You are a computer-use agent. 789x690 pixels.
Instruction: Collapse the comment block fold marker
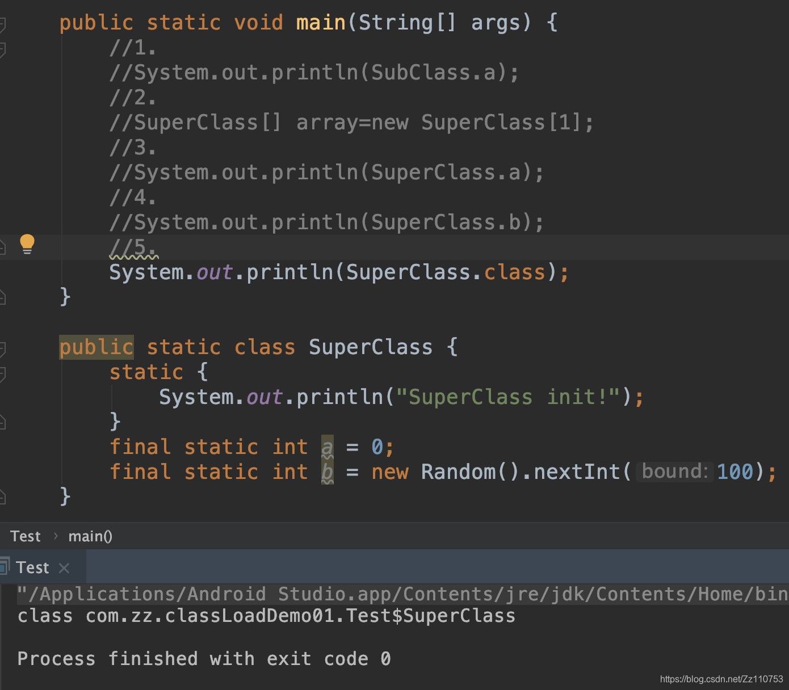click(2, 49)
